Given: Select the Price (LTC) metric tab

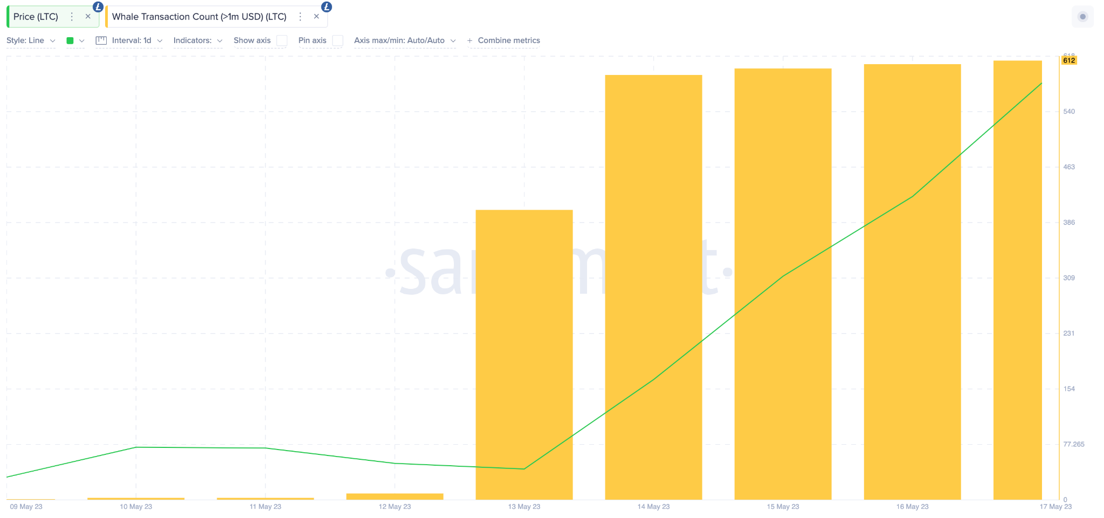Looking at the screenshot, I should click(36, 17).
